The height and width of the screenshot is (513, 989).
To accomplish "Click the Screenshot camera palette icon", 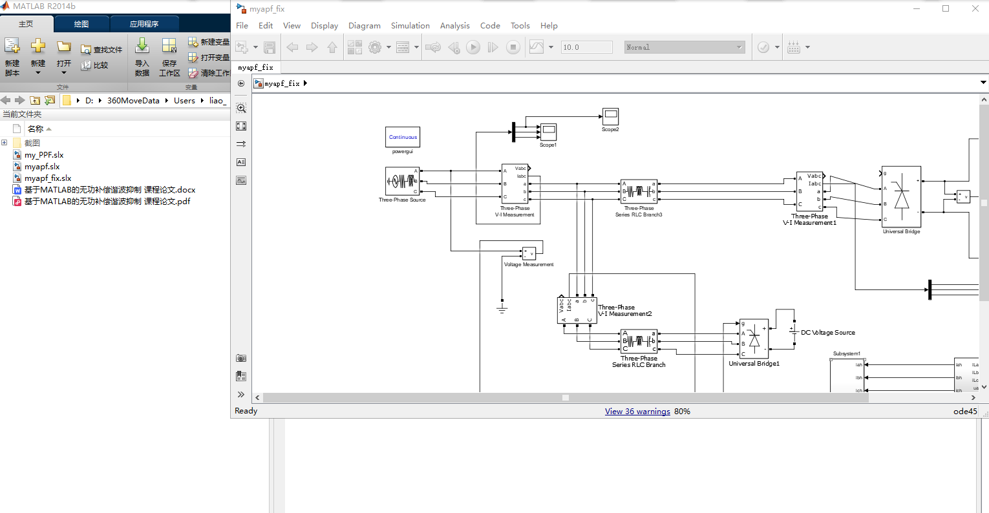I will 241,358.
